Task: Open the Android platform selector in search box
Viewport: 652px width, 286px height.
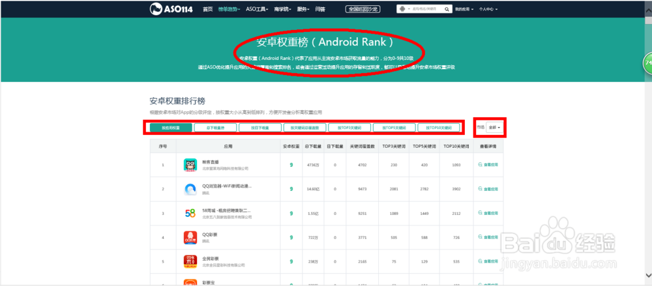Action: (x=404, y=8)
